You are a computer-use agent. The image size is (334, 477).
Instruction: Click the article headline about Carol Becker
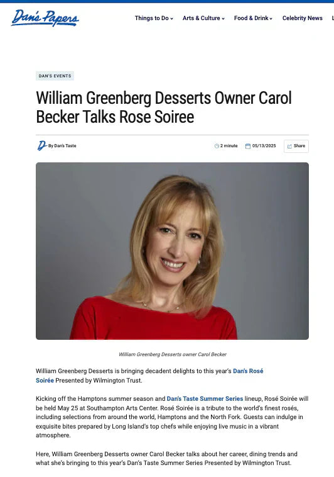(164, 108)
